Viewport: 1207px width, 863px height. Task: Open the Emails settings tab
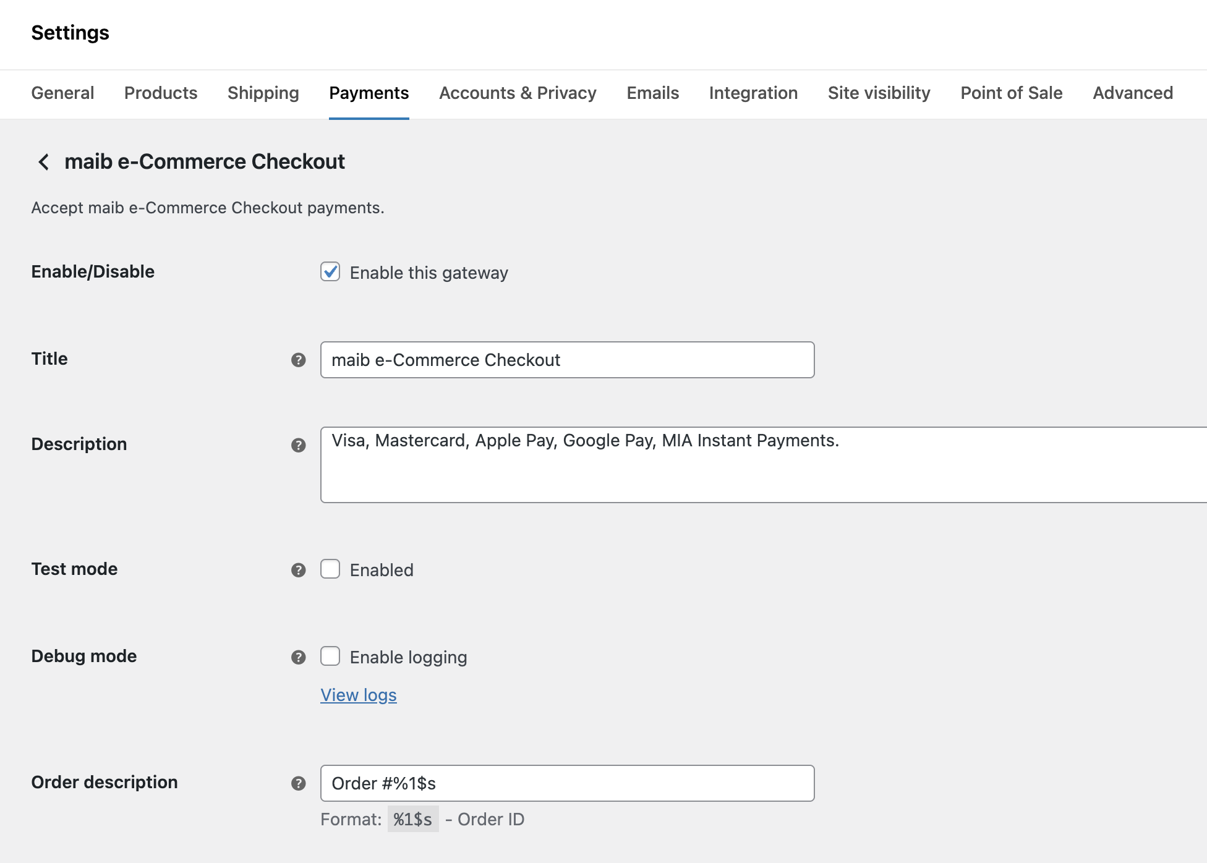point(652,93)
